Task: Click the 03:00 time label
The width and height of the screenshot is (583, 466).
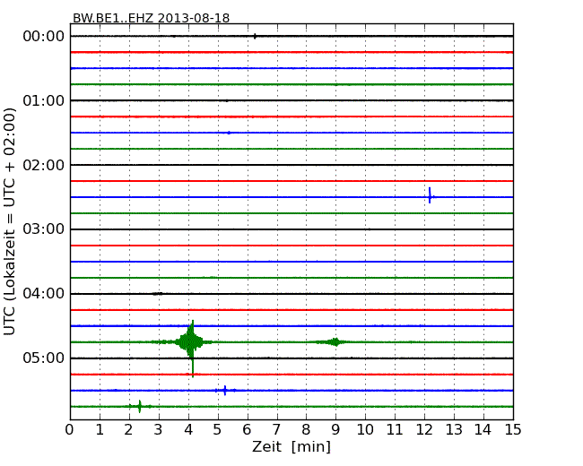Action: pyautogui.click(x=44, y=229)
